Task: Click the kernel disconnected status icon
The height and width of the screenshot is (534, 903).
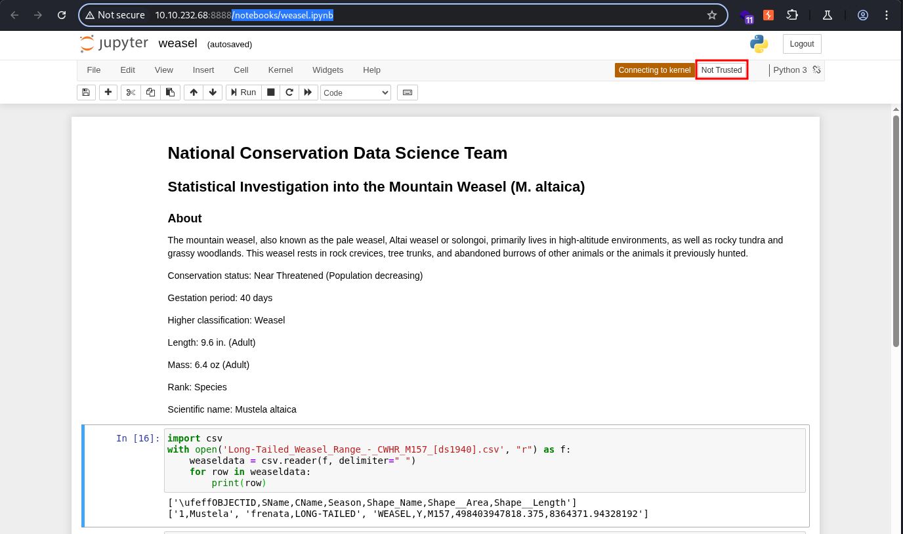Action: pyautogui.click(x=817, y=70)
